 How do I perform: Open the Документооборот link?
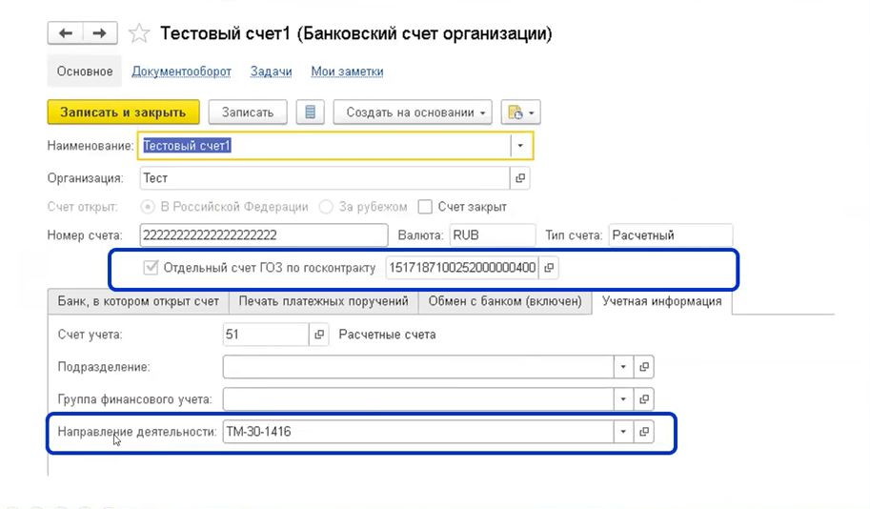click(181, 71)
